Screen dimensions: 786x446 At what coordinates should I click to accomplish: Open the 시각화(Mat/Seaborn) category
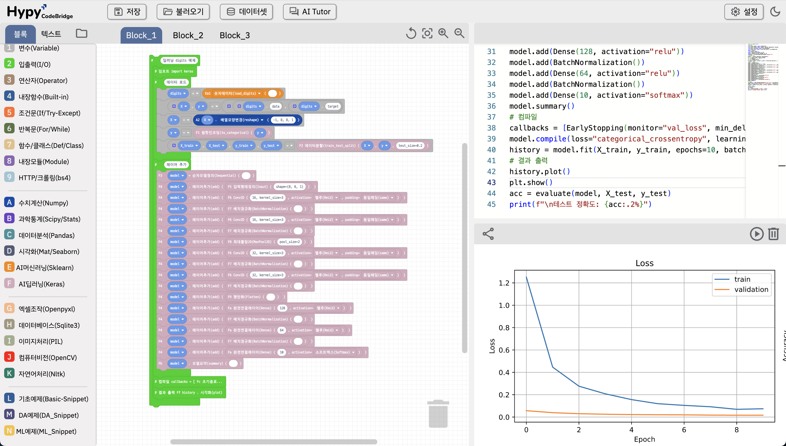click(x=42, y=252)
